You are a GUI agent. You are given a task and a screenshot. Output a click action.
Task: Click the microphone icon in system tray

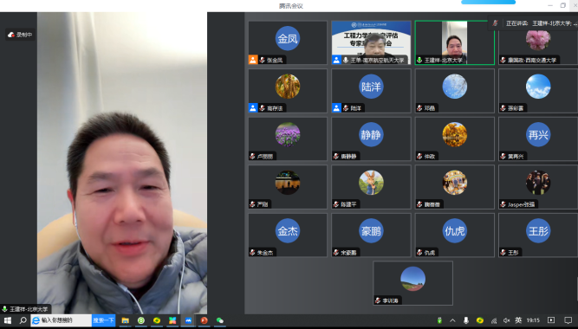[466, 320]
